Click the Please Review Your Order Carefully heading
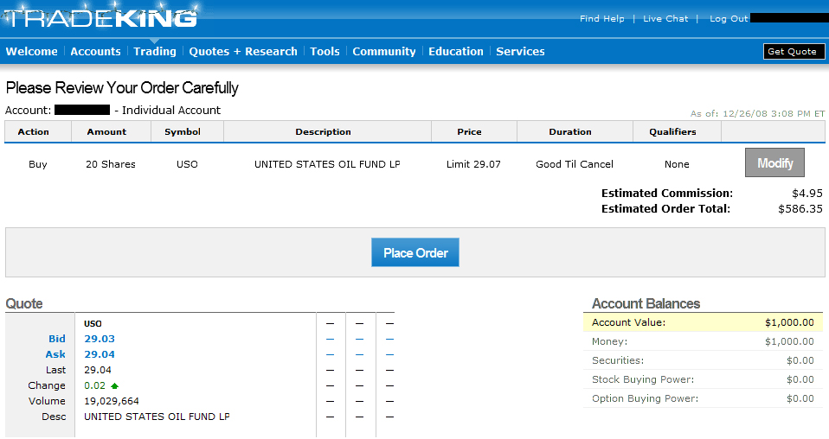Screen dimensions: 829x439 (122, 87)
